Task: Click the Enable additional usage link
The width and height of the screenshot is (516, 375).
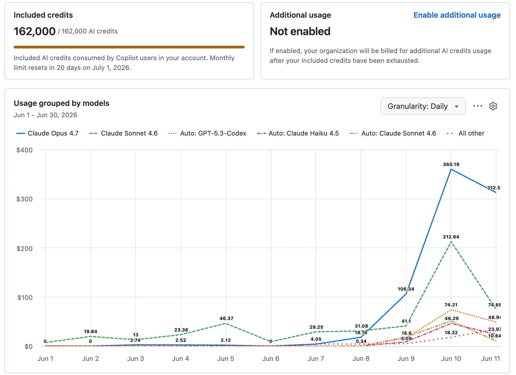Action: pyautogui.click(x=457, y=15)
